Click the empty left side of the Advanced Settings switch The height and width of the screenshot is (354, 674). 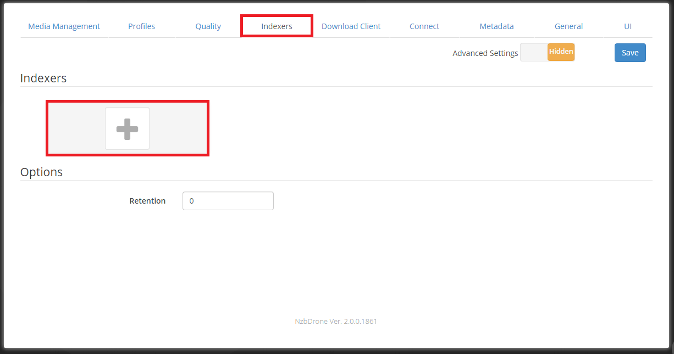pyautogui.click(x=534, y=53)
